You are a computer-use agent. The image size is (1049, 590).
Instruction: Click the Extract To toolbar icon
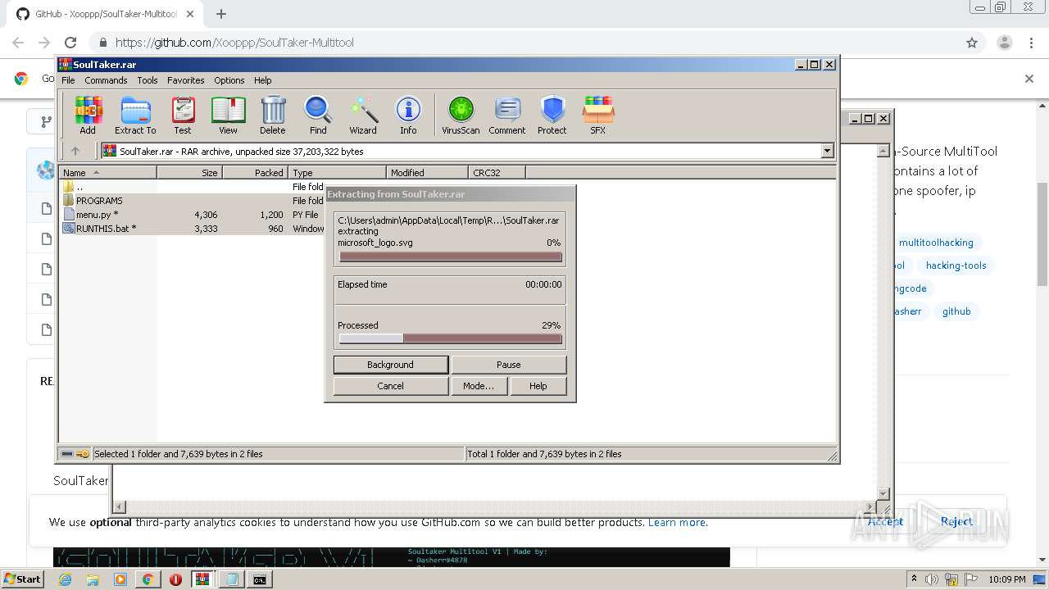[135, 115]
